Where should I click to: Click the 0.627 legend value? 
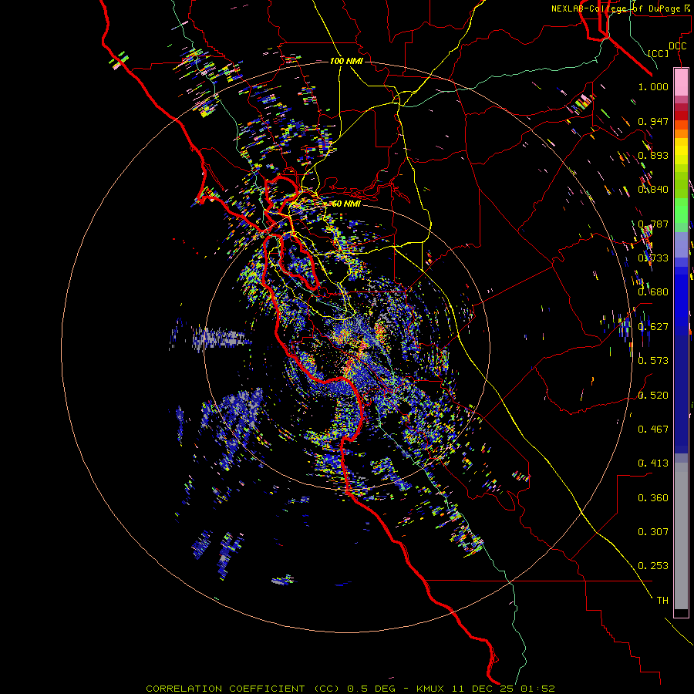click(653, 327)
